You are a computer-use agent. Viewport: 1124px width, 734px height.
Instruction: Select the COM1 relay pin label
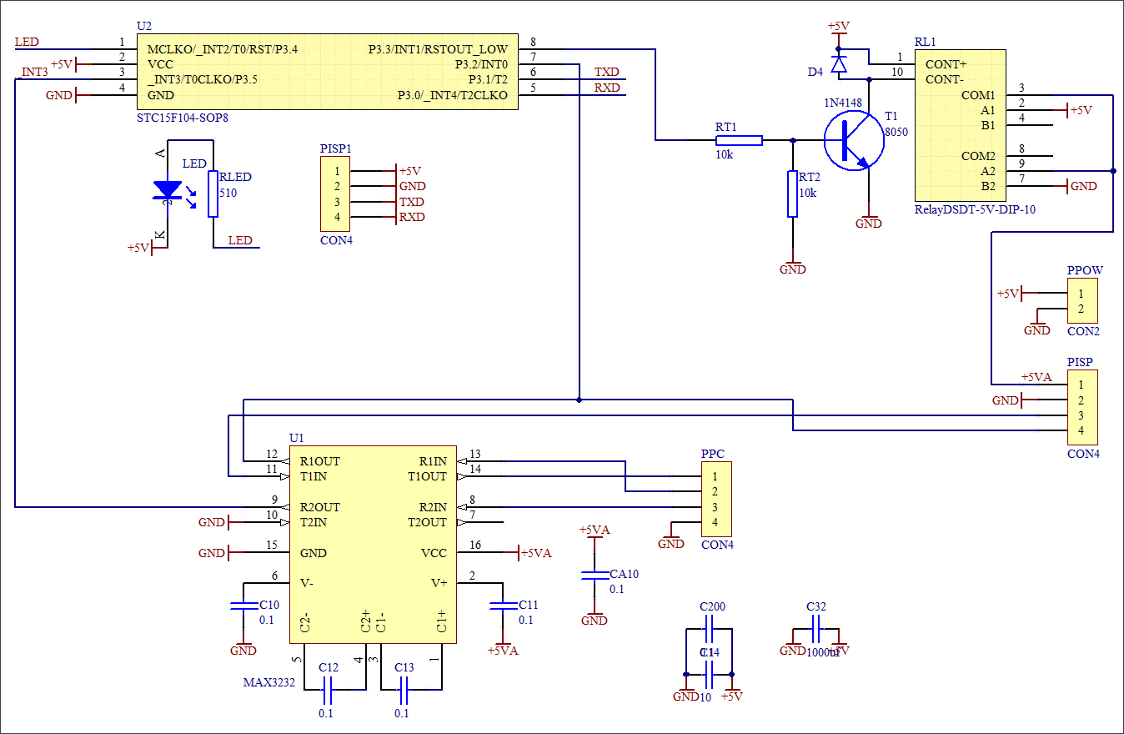(979, 95)
